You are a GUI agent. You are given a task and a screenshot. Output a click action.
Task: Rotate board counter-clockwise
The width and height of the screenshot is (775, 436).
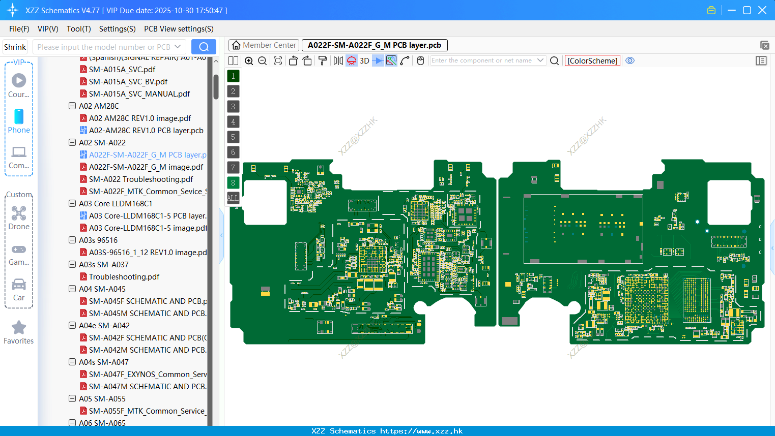293,60
